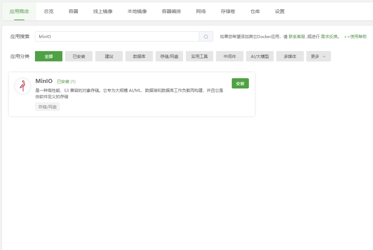373x250 pixels.
Task: Click the MinIO description text
Action: (129, 94)
